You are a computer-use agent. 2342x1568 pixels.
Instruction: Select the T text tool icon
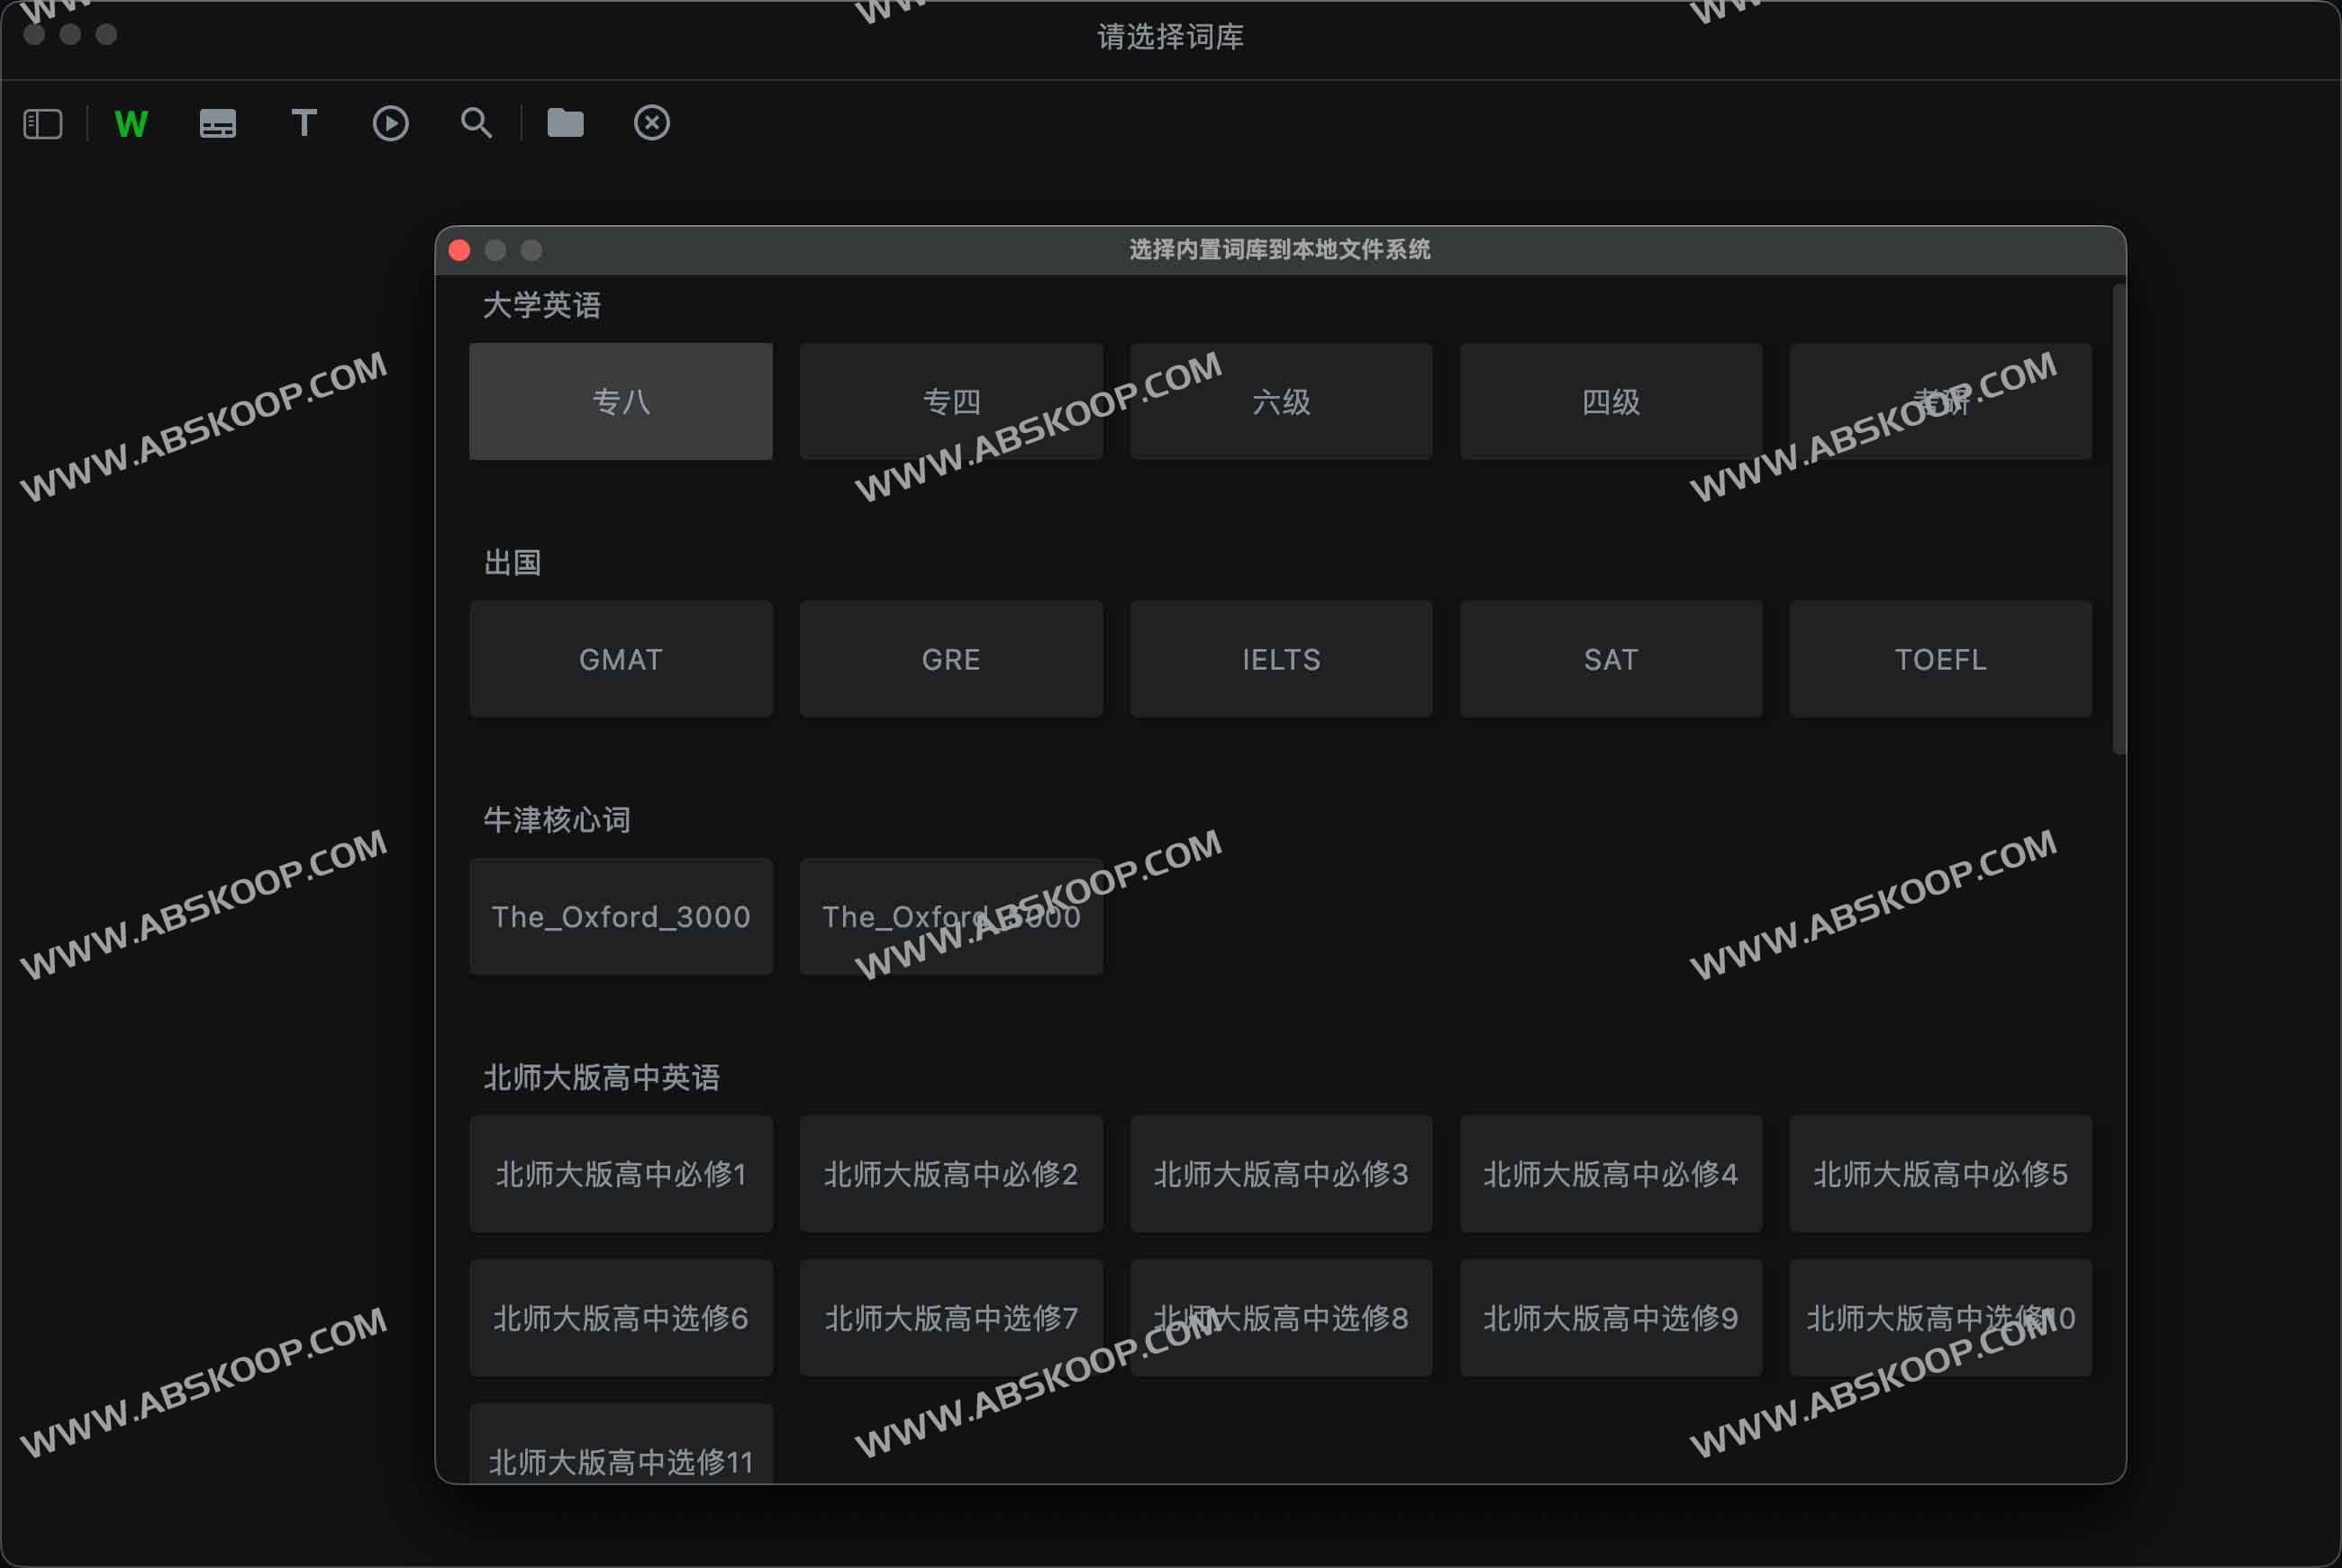(304, 123)
